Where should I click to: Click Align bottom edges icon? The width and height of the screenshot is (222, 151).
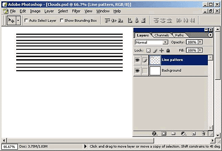click(x=120, y=21)
